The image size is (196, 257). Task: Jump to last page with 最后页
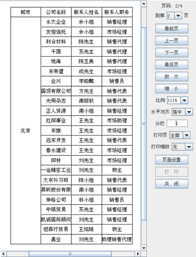pos(172,64)
